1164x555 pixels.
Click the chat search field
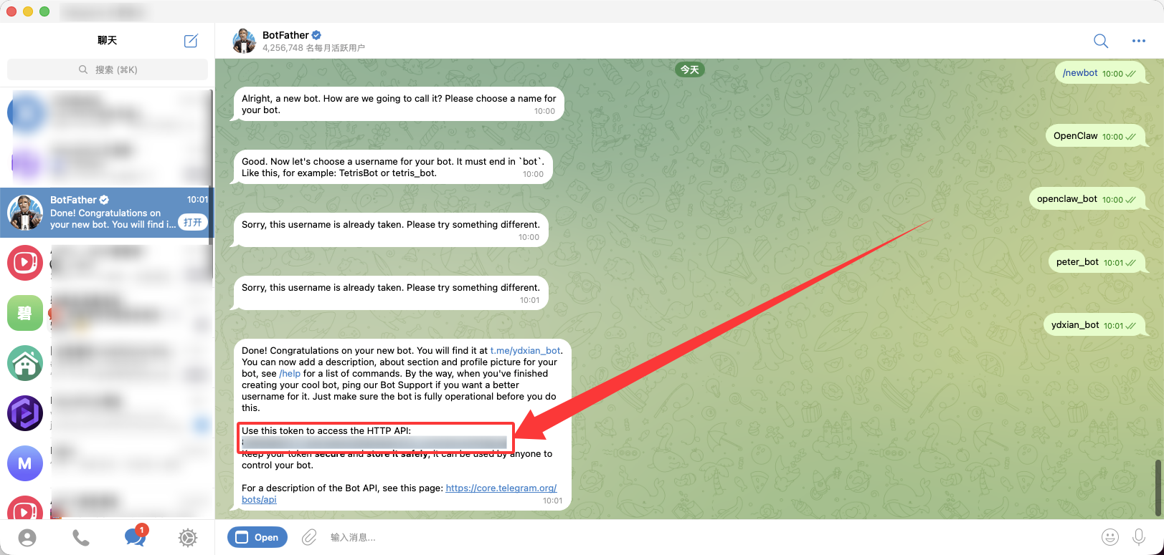[x=108, y=69]
